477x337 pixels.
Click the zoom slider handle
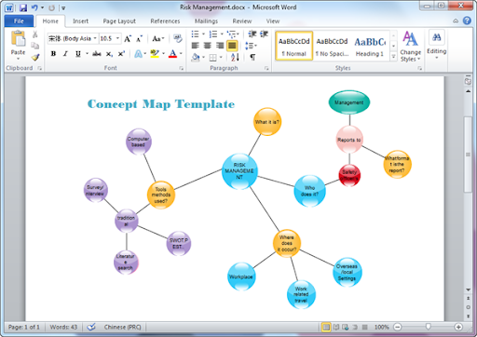pos(429,327)
